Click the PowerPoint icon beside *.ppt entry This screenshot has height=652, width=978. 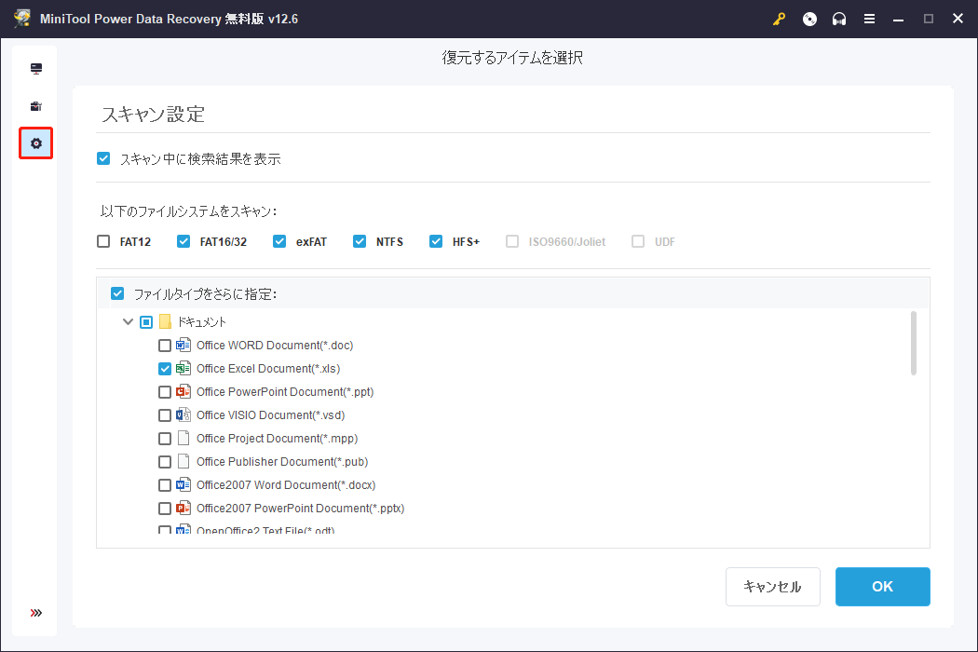click(183, 391)
